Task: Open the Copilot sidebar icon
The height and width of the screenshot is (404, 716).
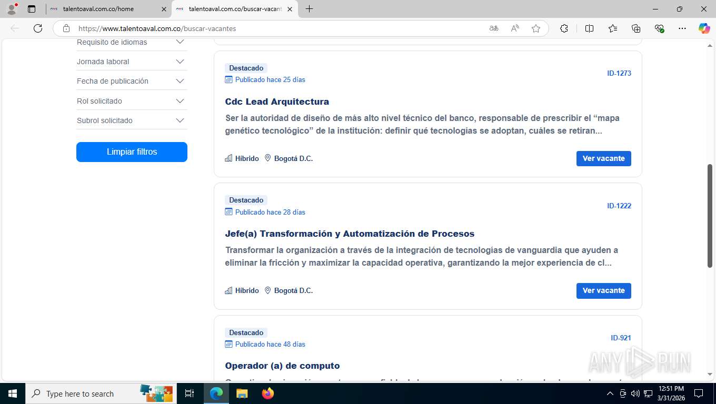Action: coord(704,28)
